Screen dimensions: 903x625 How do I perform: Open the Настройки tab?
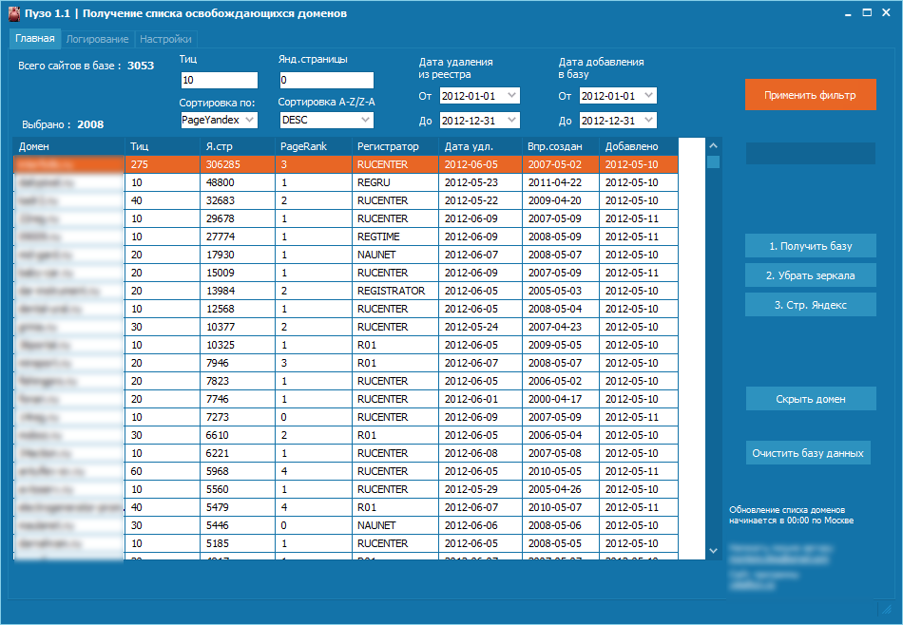point(165,39)
